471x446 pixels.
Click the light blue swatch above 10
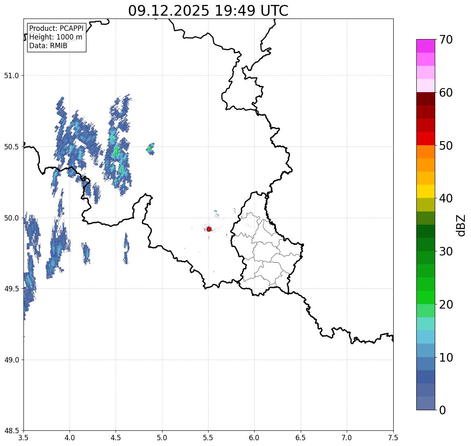[x=426, y=350]
